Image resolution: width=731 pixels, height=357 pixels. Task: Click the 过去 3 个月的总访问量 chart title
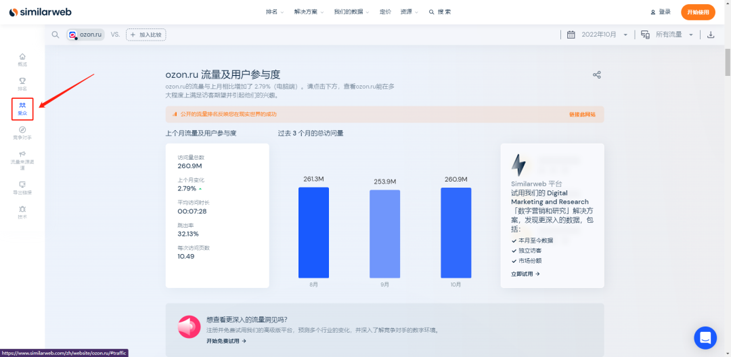click(x=311, y=133)
